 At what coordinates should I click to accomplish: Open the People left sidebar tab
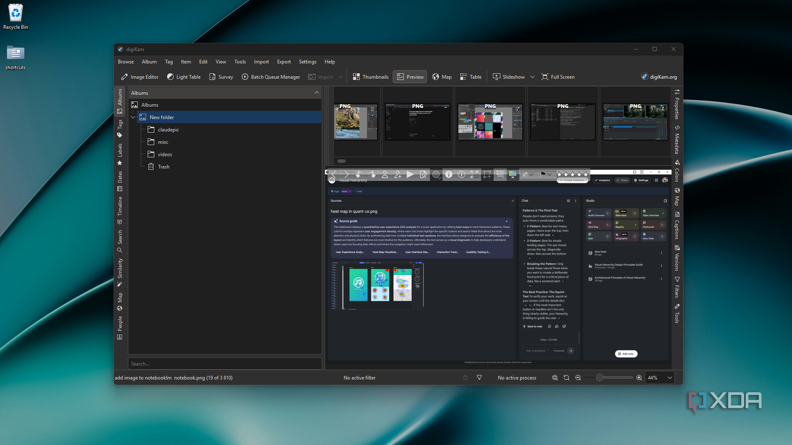(120, 328)
